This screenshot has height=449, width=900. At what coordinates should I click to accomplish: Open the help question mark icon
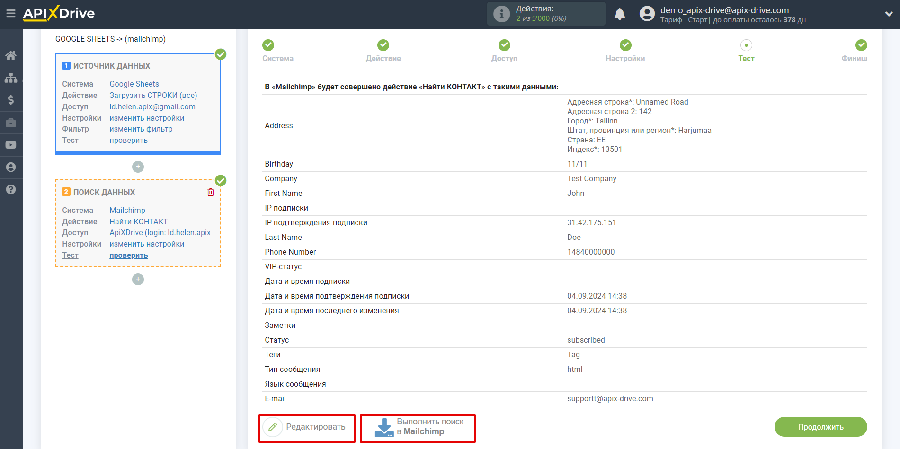11,189
